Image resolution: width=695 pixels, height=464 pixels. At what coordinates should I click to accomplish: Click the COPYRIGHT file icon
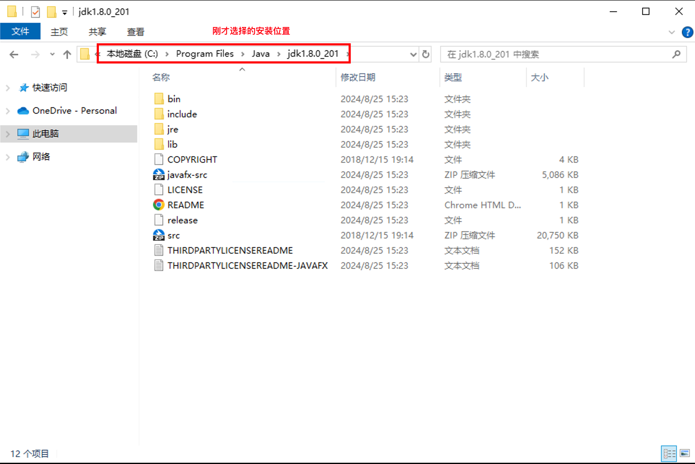[159, 159]
